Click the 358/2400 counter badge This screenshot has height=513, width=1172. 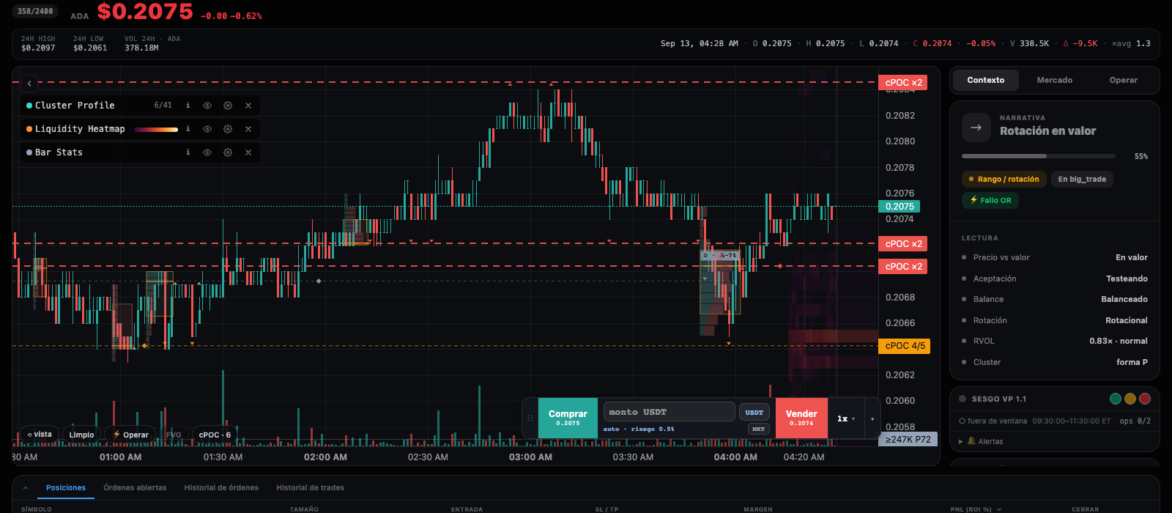coord(35,11)
